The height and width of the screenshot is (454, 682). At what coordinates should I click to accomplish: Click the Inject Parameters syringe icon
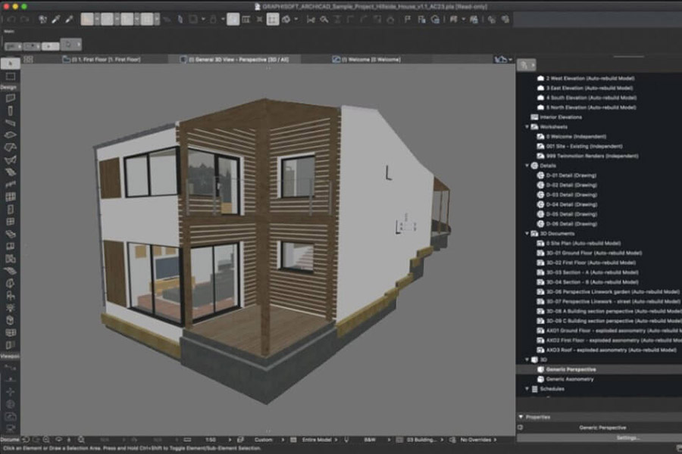coord(69,19)
